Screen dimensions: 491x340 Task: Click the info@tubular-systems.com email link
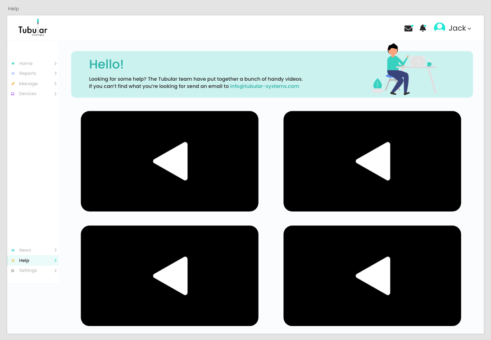click(x=264, y=86)
